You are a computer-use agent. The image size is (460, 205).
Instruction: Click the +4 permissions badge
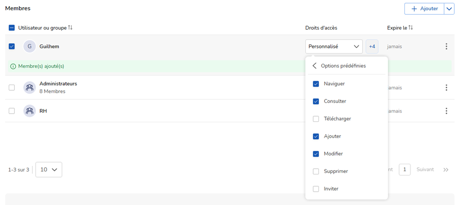372,46
